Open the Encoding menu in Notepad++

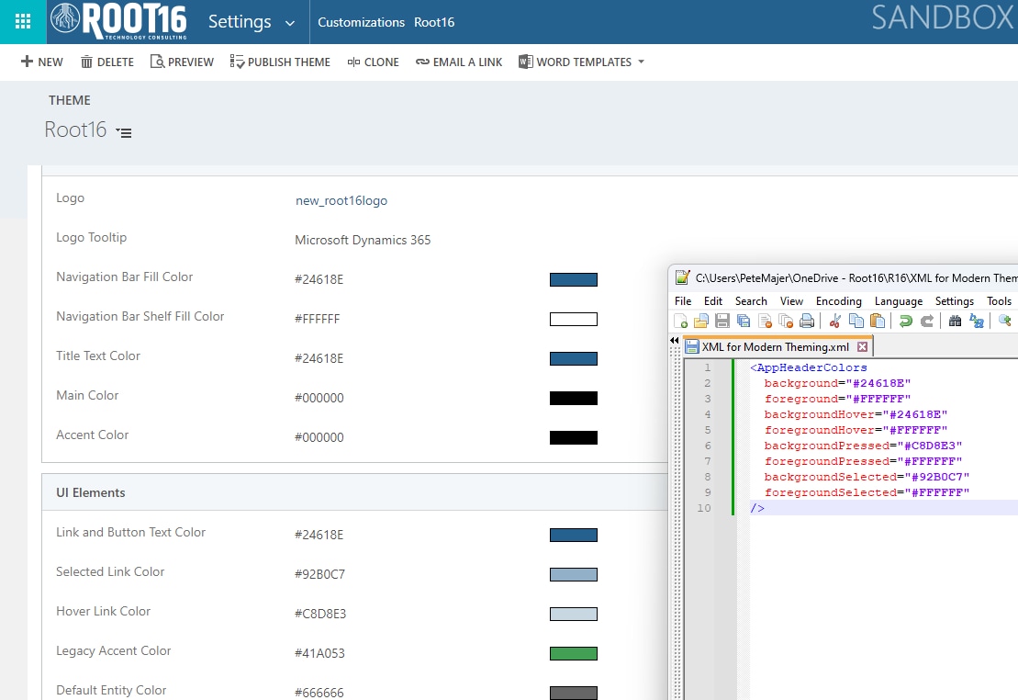pos(838,301)
